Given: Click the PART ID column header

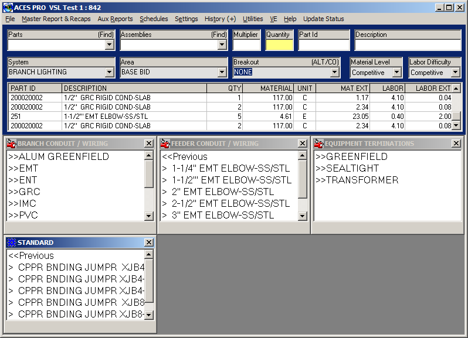Looking at the screenshot, I should coord(35,88).
